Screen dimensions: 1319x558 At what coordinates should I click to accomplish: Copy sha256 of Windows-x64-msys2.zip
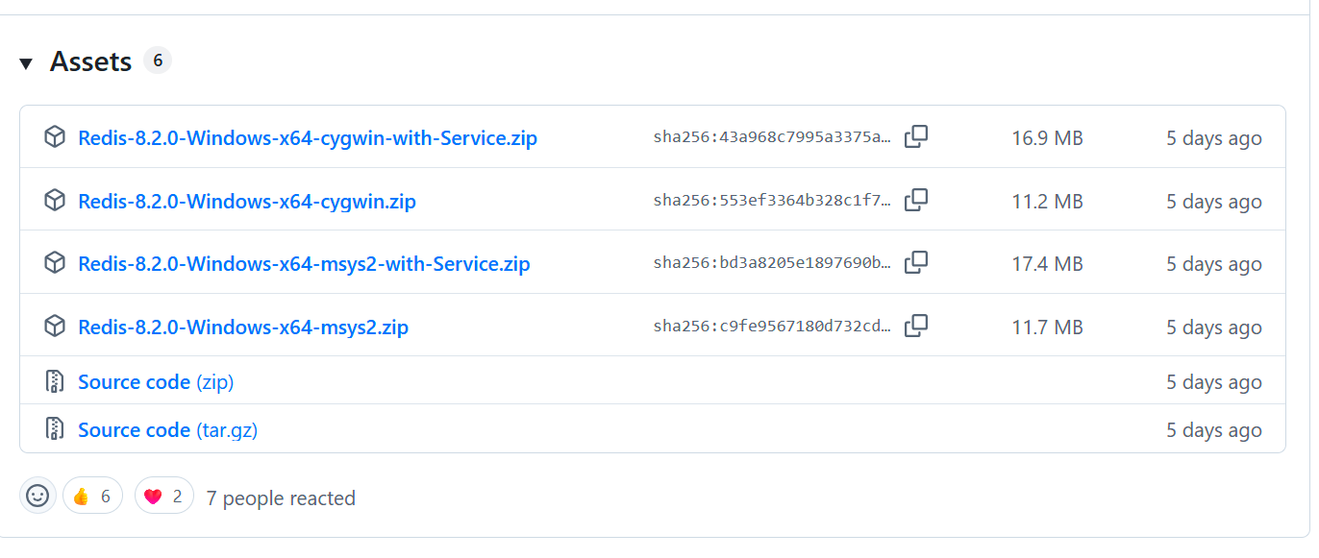coord(916,326)
